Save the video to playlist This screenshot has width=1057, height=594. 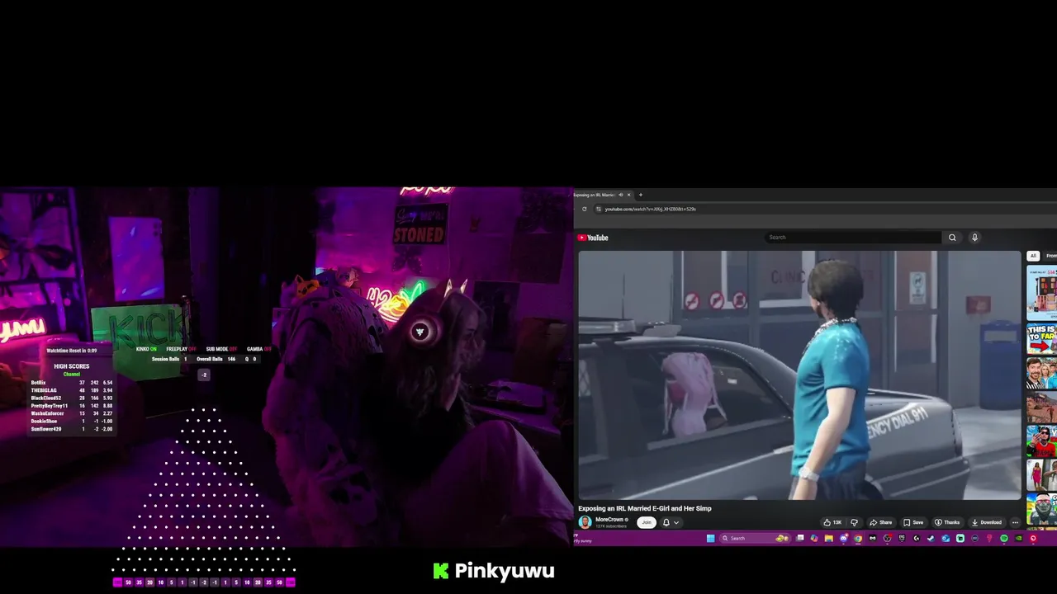click(x=913, y=522)
